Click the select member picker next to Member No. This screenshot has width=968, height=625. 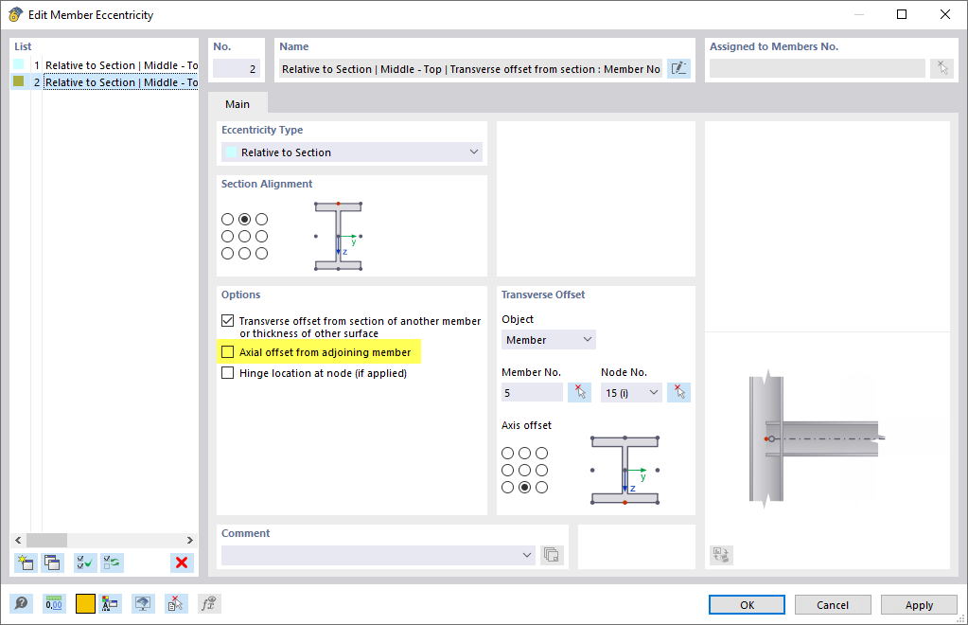579,392
